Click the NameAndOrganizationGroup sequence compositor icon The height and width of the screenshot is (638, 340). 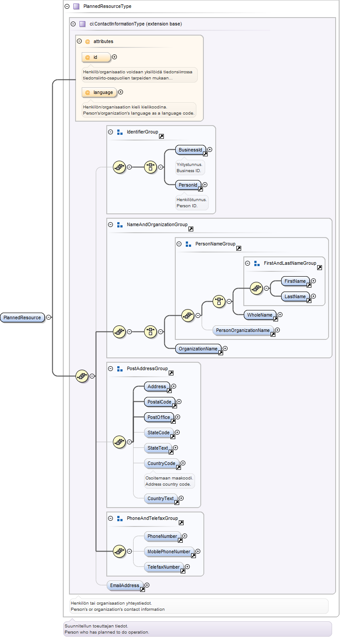[119, 332]
